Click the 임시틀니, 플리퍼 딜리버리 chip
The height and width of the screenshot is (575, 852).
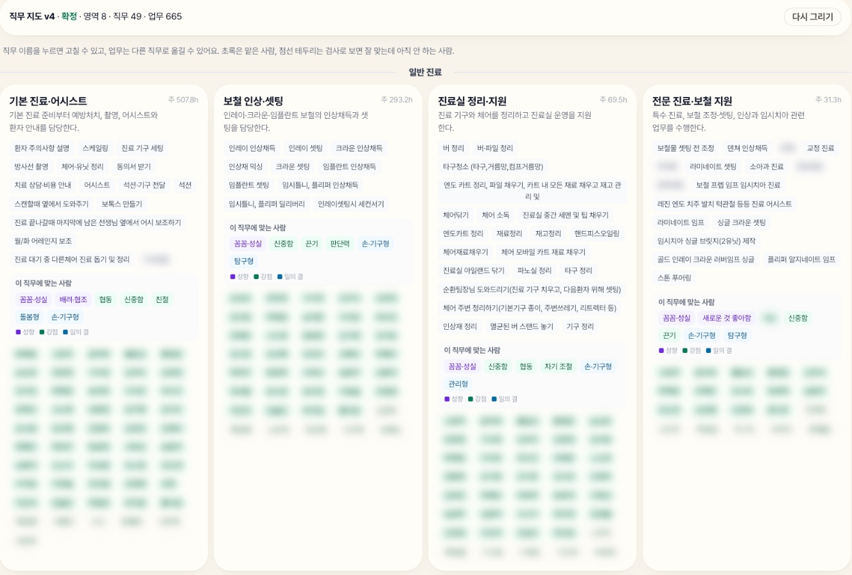pos(267,204)
